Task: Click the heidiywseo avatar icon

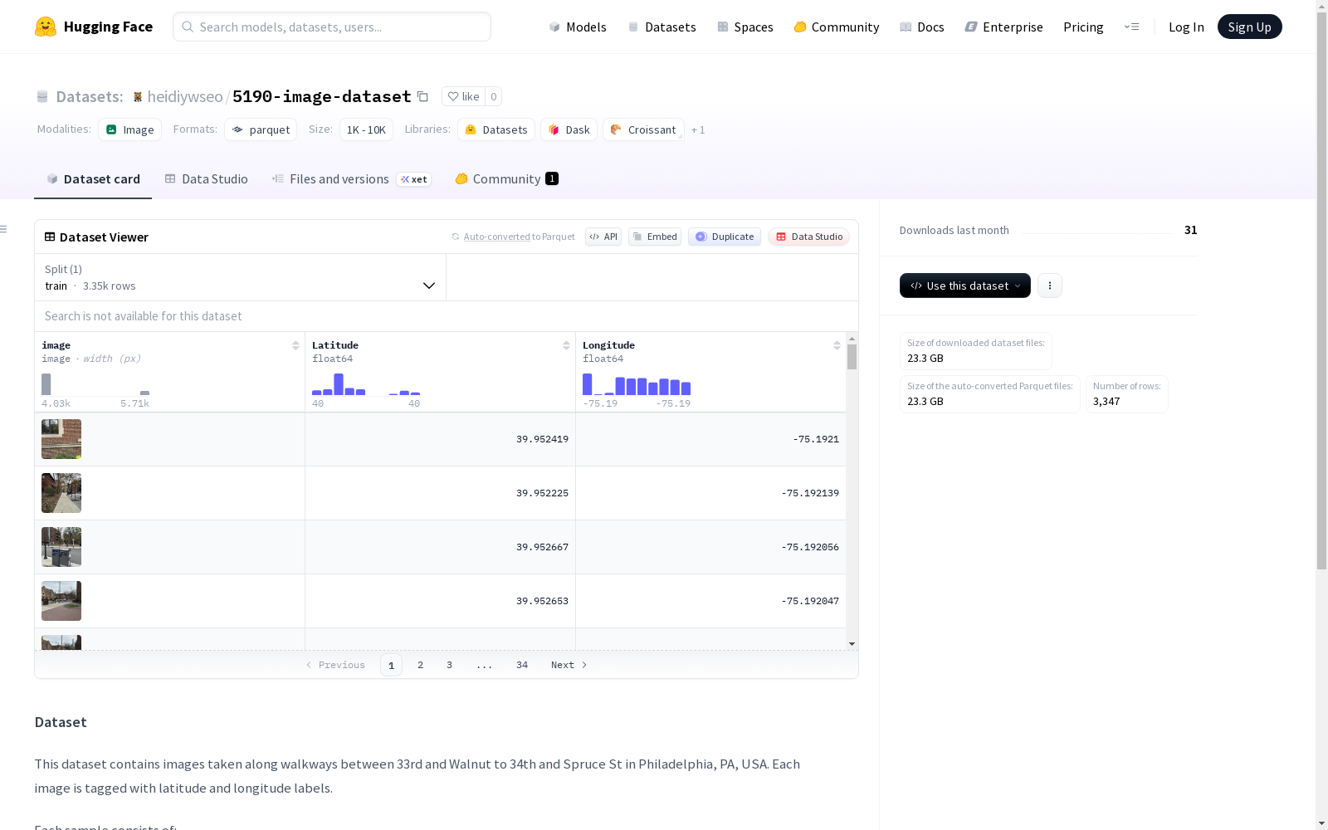Action: pos(138,97)
